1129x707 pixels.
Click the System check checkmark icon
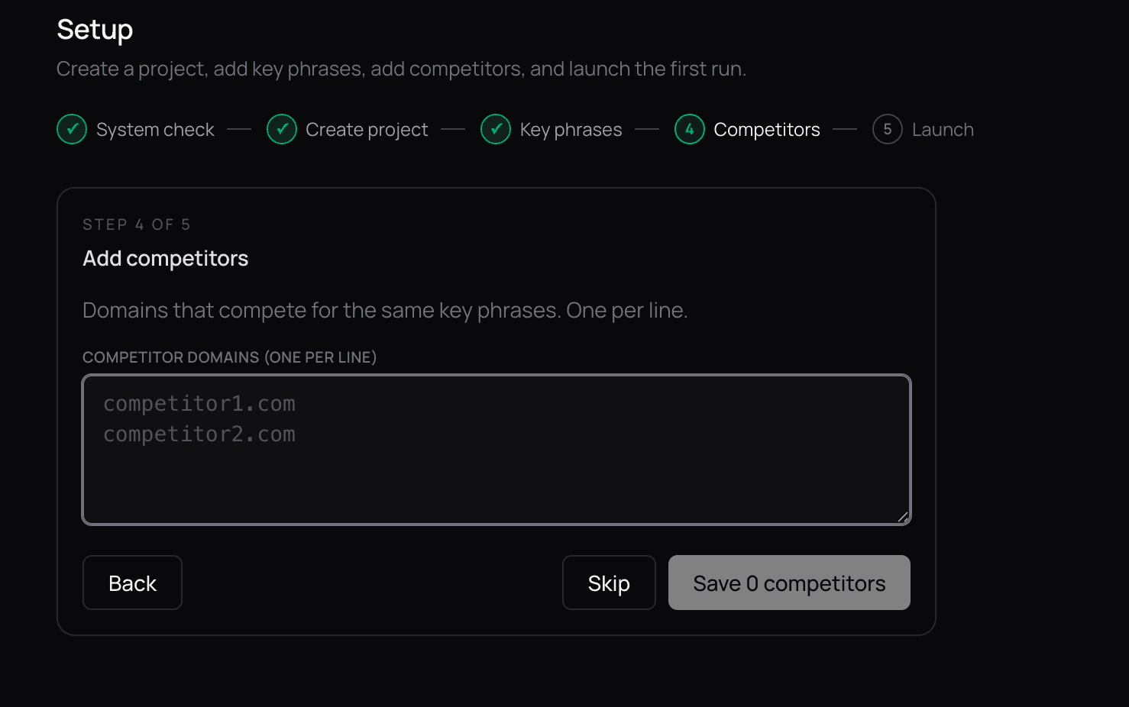point(72,130)
